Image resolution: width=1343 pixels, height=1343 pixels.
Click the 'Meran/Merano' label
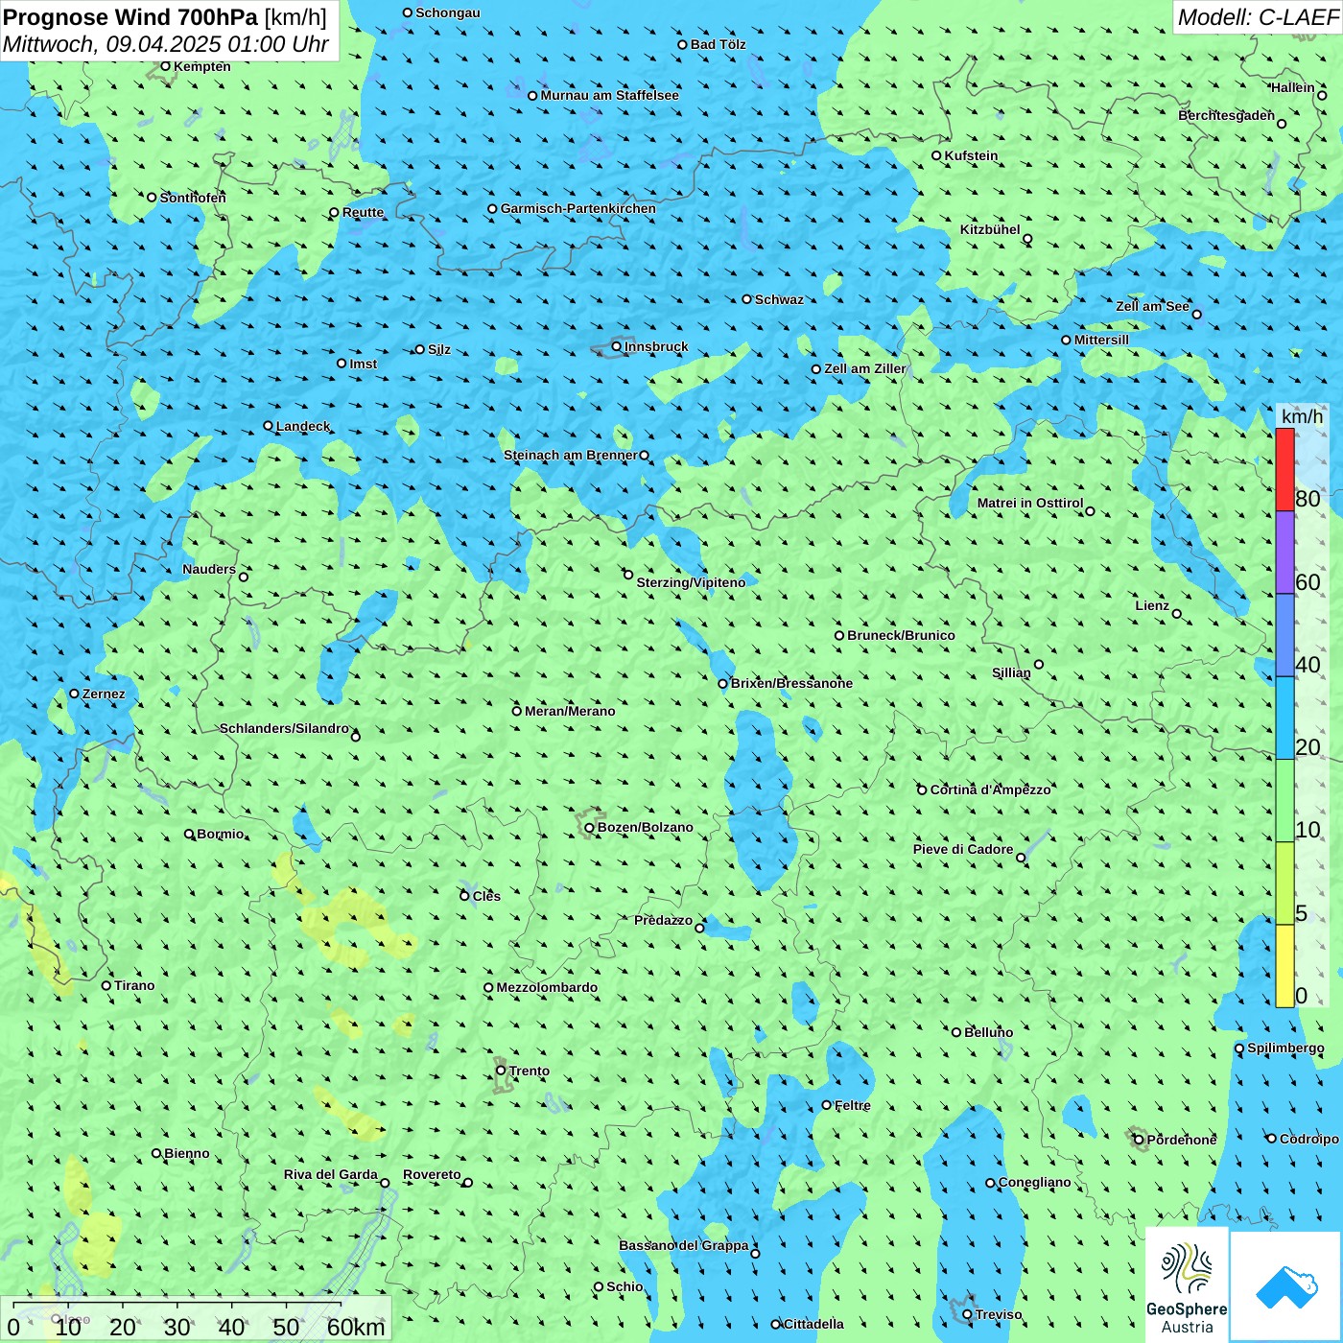[x=570, y=711]
